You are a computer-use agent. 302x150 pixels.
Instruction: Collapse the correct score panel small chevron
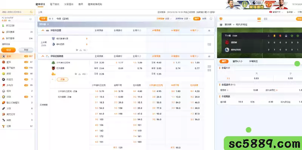point(52,80)
